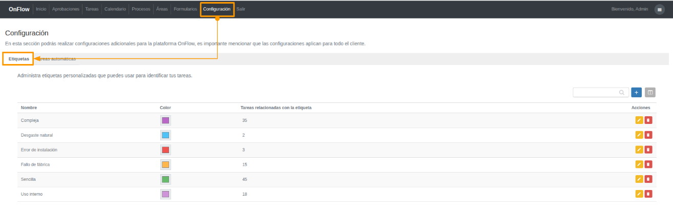
Task: Click the blue swatch for Desgaste natural
Action: pos(165,135)
